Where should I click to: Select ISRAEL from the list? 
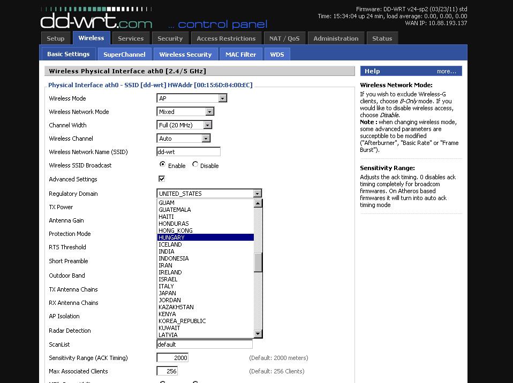pos(206,279)
